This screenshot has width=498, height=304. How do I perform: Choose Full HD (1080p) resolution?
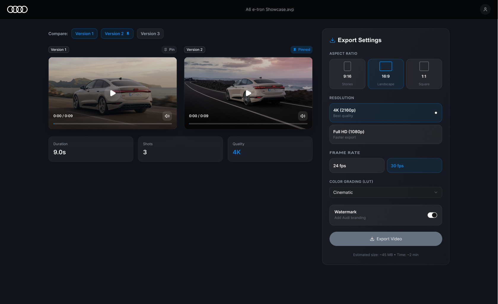click(386, 134)
